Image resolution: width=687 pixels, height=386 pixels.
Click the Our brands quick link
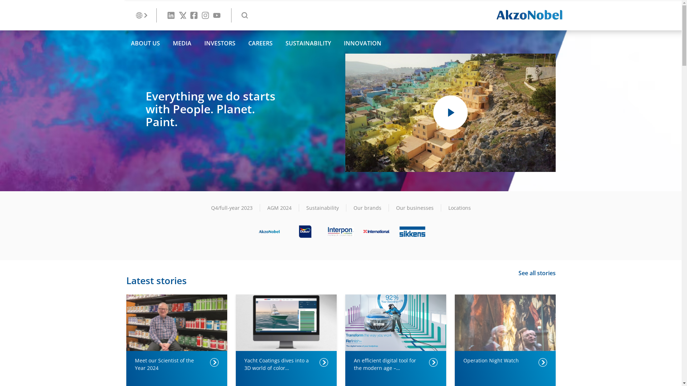point(367,208)
